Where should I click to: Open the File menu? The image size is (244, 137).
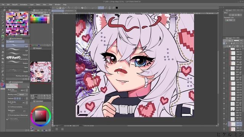pos(3,5)
